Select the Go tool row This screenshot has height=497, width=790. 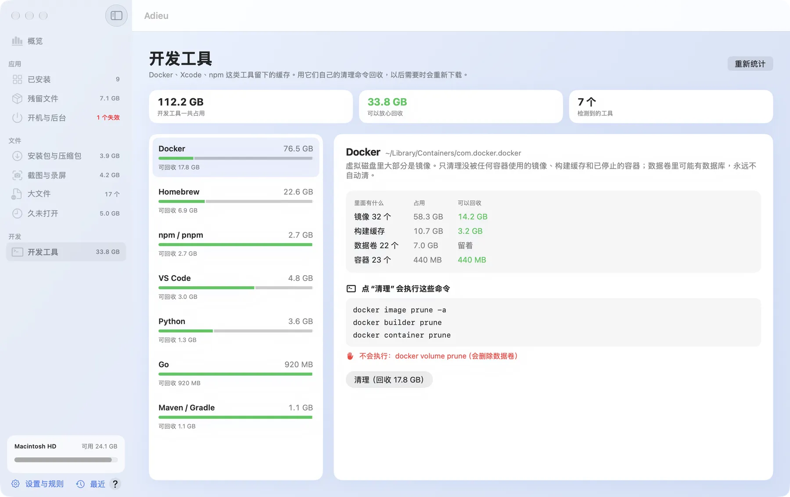coord(236,373)
